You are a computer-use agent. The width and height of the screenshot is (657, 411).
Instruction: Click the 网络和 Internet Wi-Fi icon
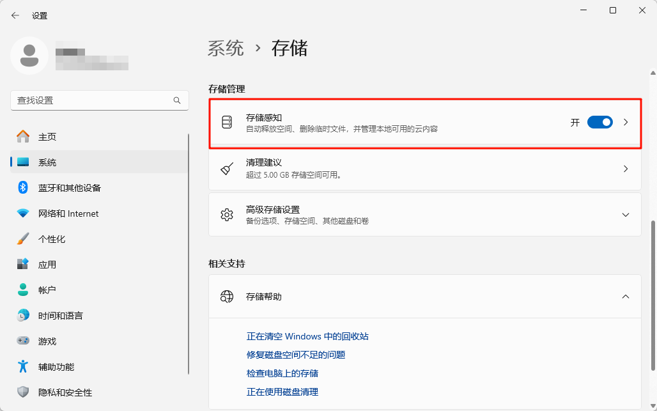click(x=23, y=213)
